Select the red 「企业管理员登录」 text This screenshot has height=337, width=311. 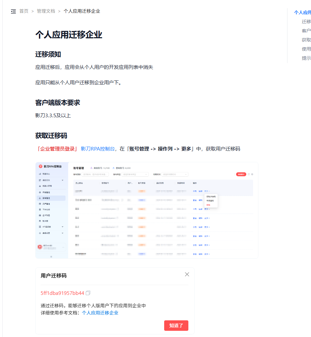[x=57, y=149]
